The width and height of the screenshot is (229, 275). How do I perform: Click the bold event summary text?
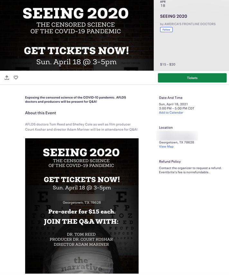(75, 99)
